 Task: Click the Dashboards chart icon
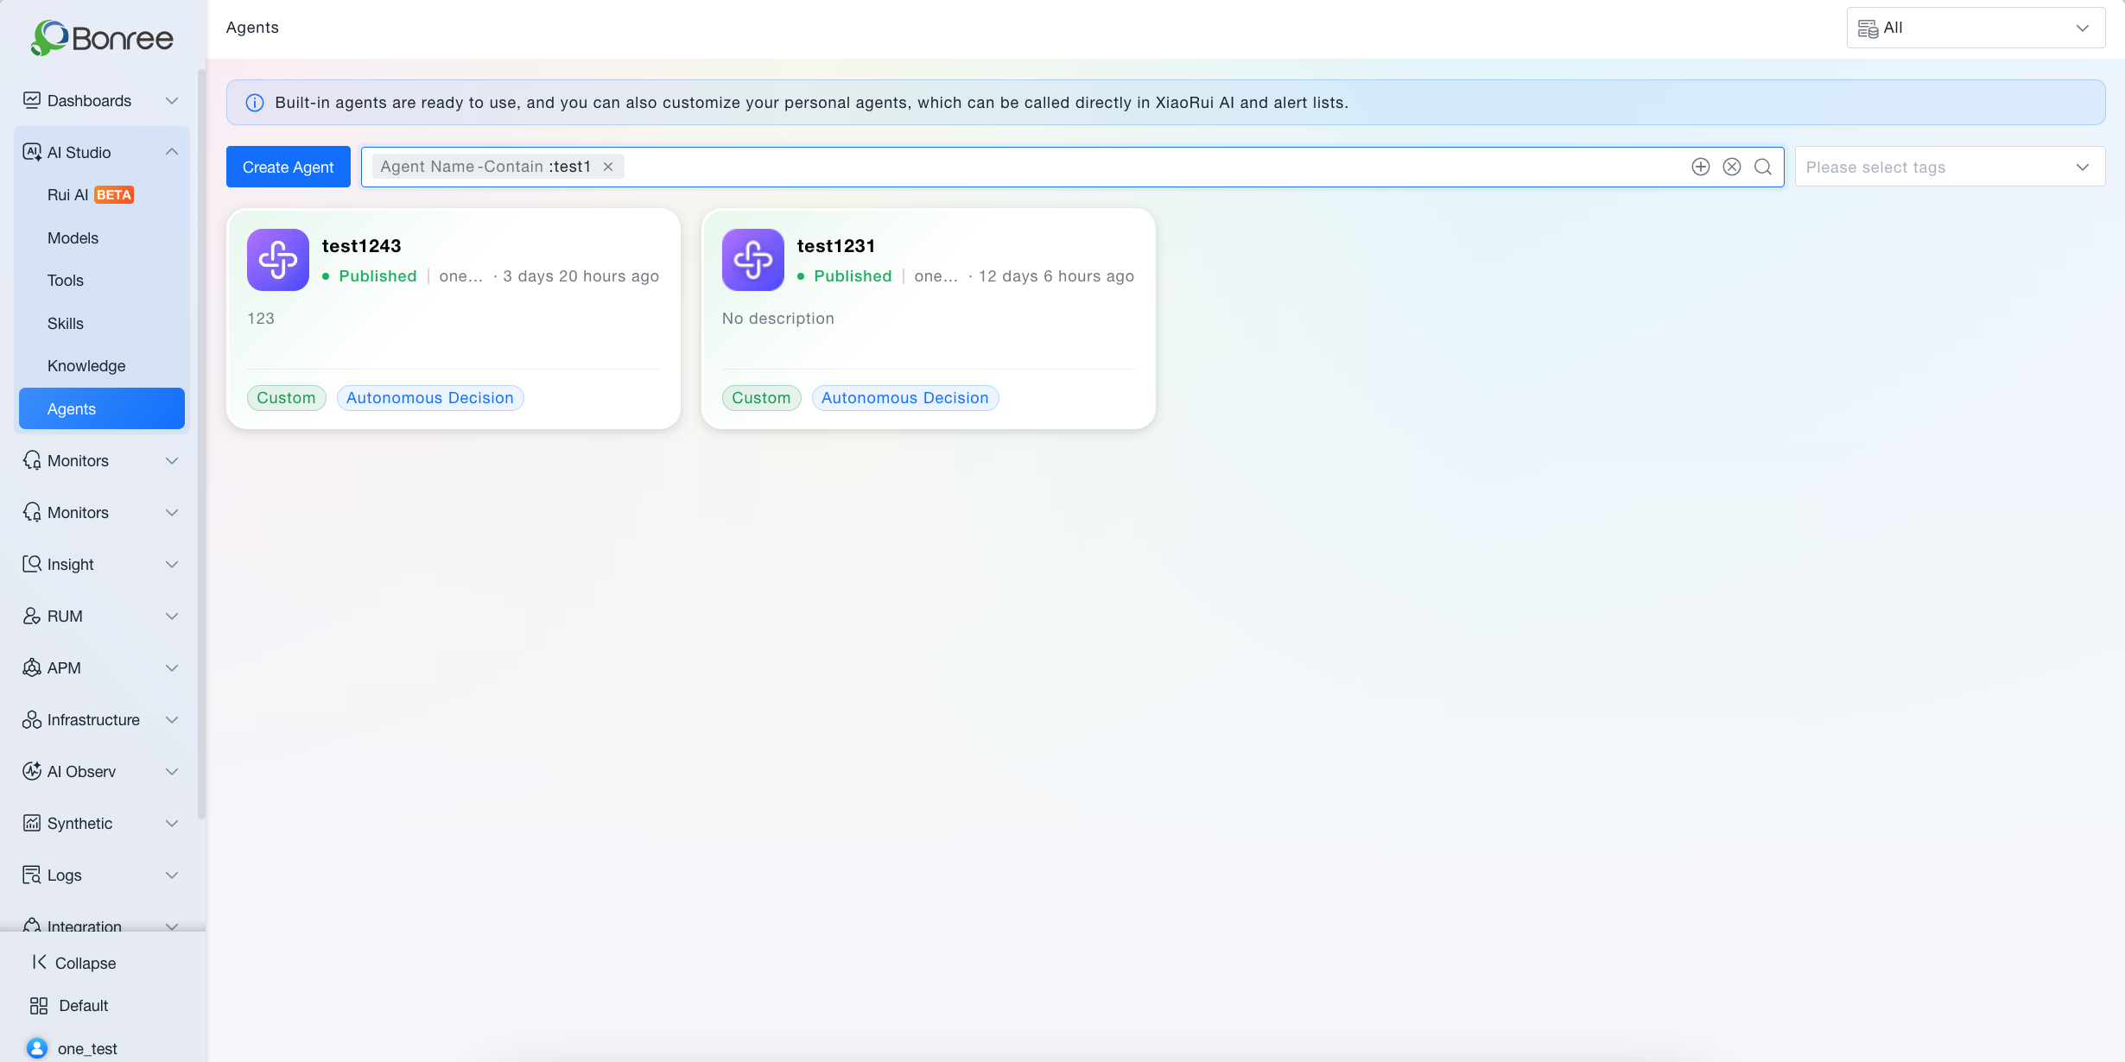(32, 100)
